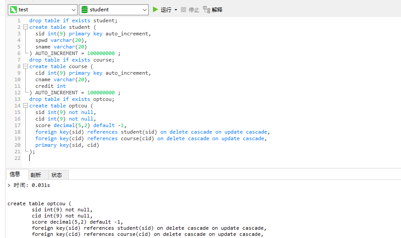Click 'cname varchar(20),' in the editor
The image size is (401, 238).
pos(63,79)
